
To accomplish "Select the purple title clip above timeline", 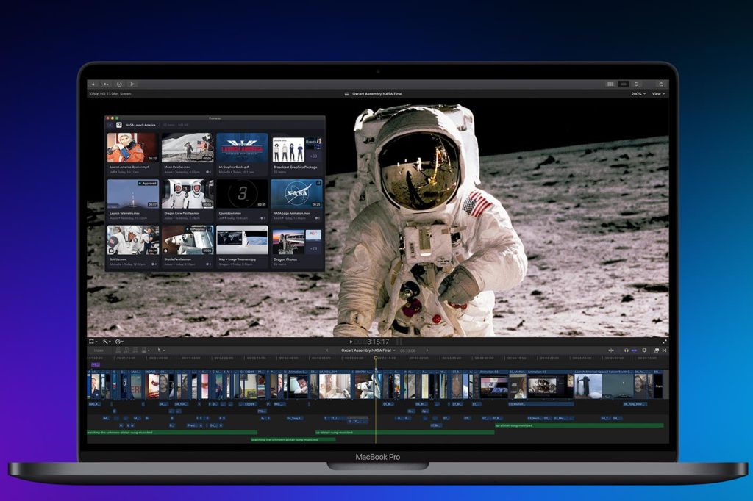I will pos(95,364).
